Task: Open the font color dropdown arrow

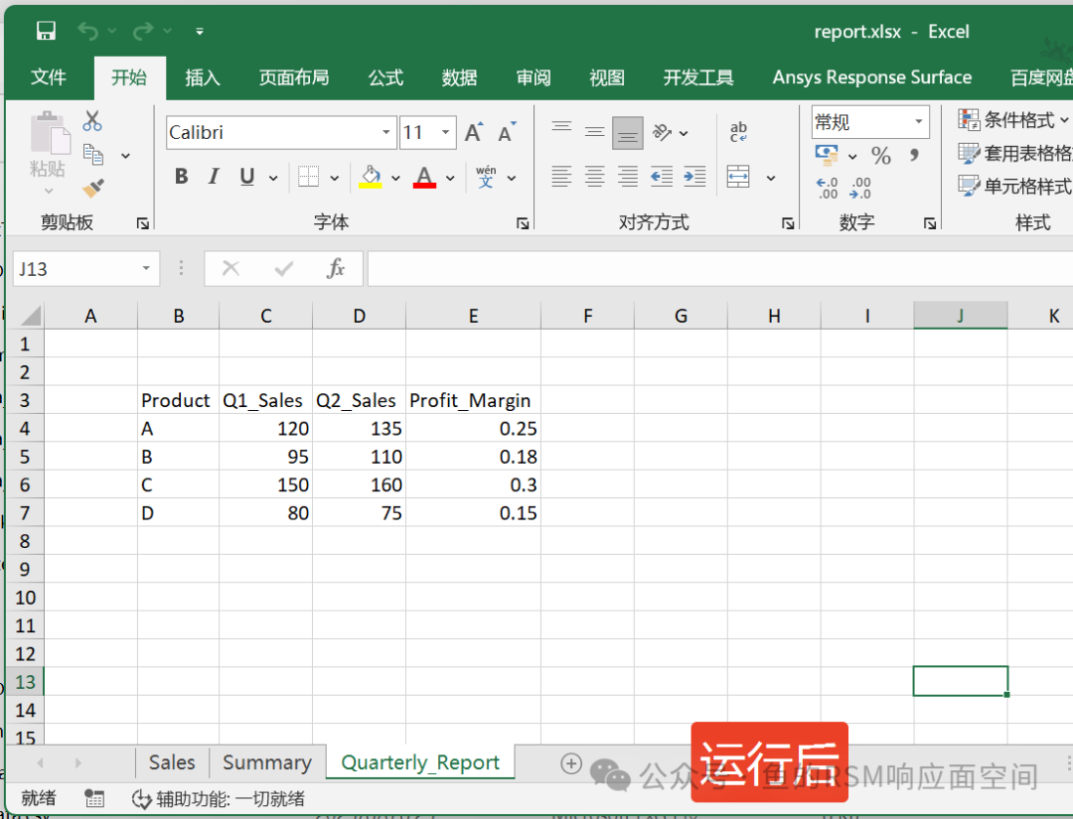Action: [450, 178]
